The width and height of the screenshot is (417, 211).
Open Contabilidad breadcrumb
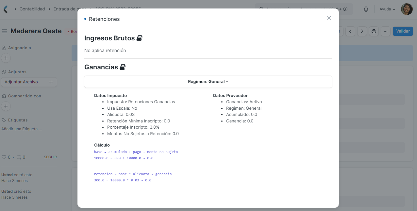tap(32, 9)
